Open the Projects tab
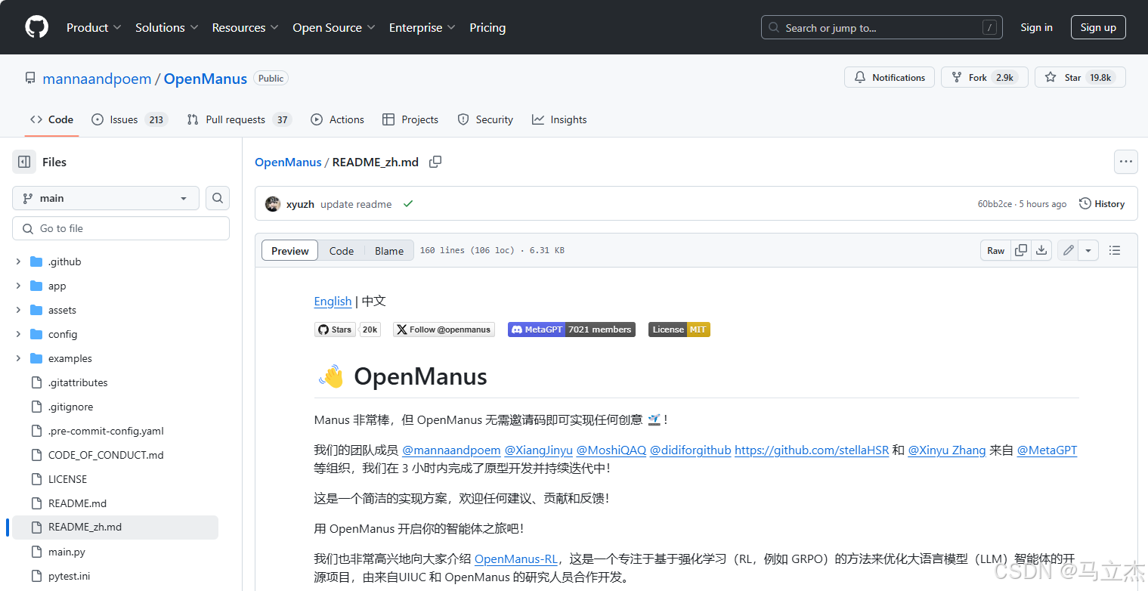Screen dimensions: 1148x591 coord(410,119)
